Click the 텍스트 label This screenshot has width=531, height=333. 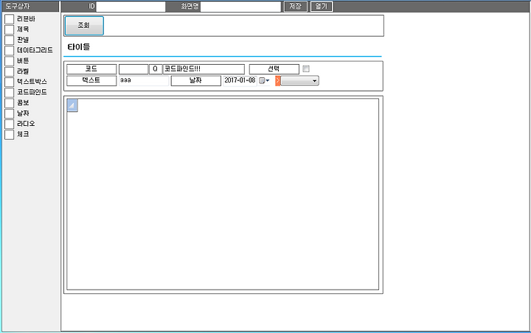click(91, 80)
